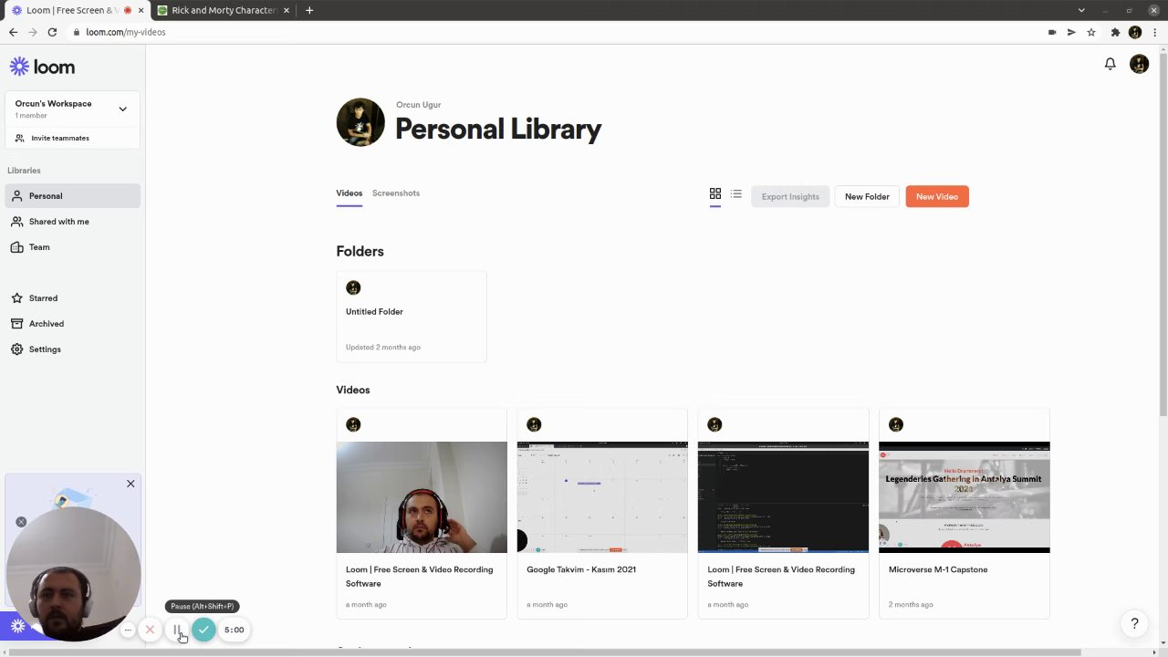The image size is (1168, 657).
Task: Switch to the Rick and Morty browser tab
Action: (x=224, y=10)
